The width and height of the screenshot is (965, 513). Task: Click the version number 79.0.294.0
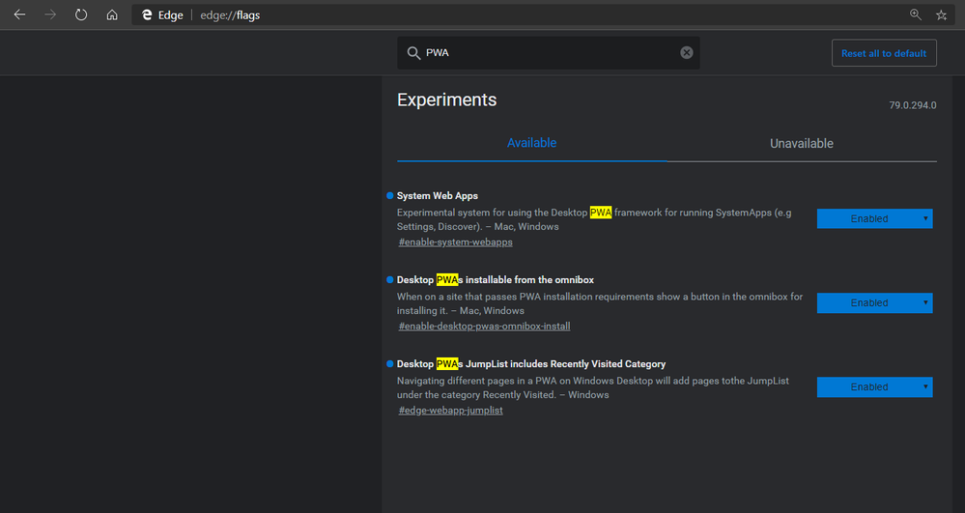913,105
